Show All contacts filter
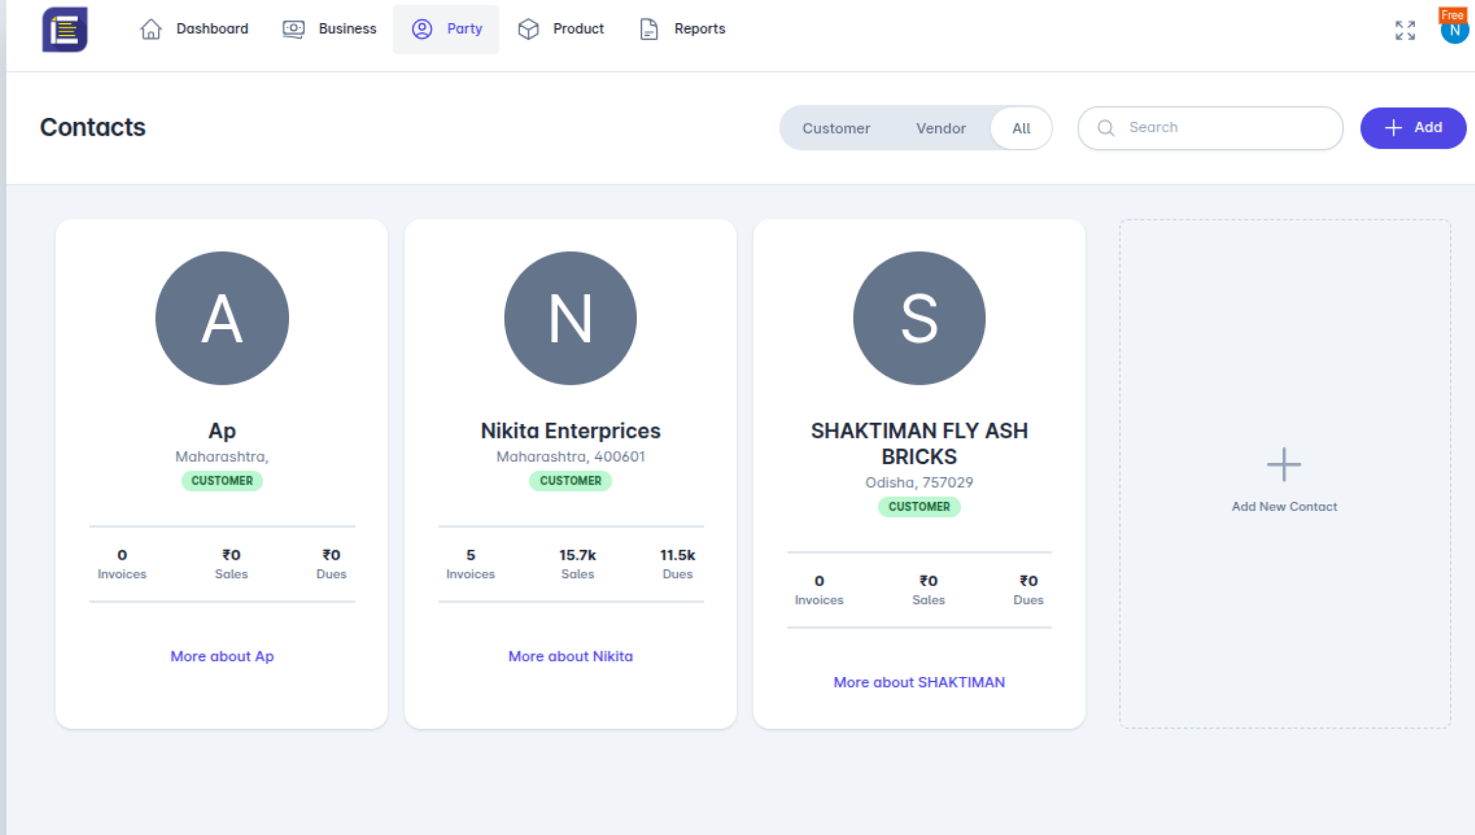This screenshot has height=835, width=1475. pyautogui.click(x=1021, y=128)
